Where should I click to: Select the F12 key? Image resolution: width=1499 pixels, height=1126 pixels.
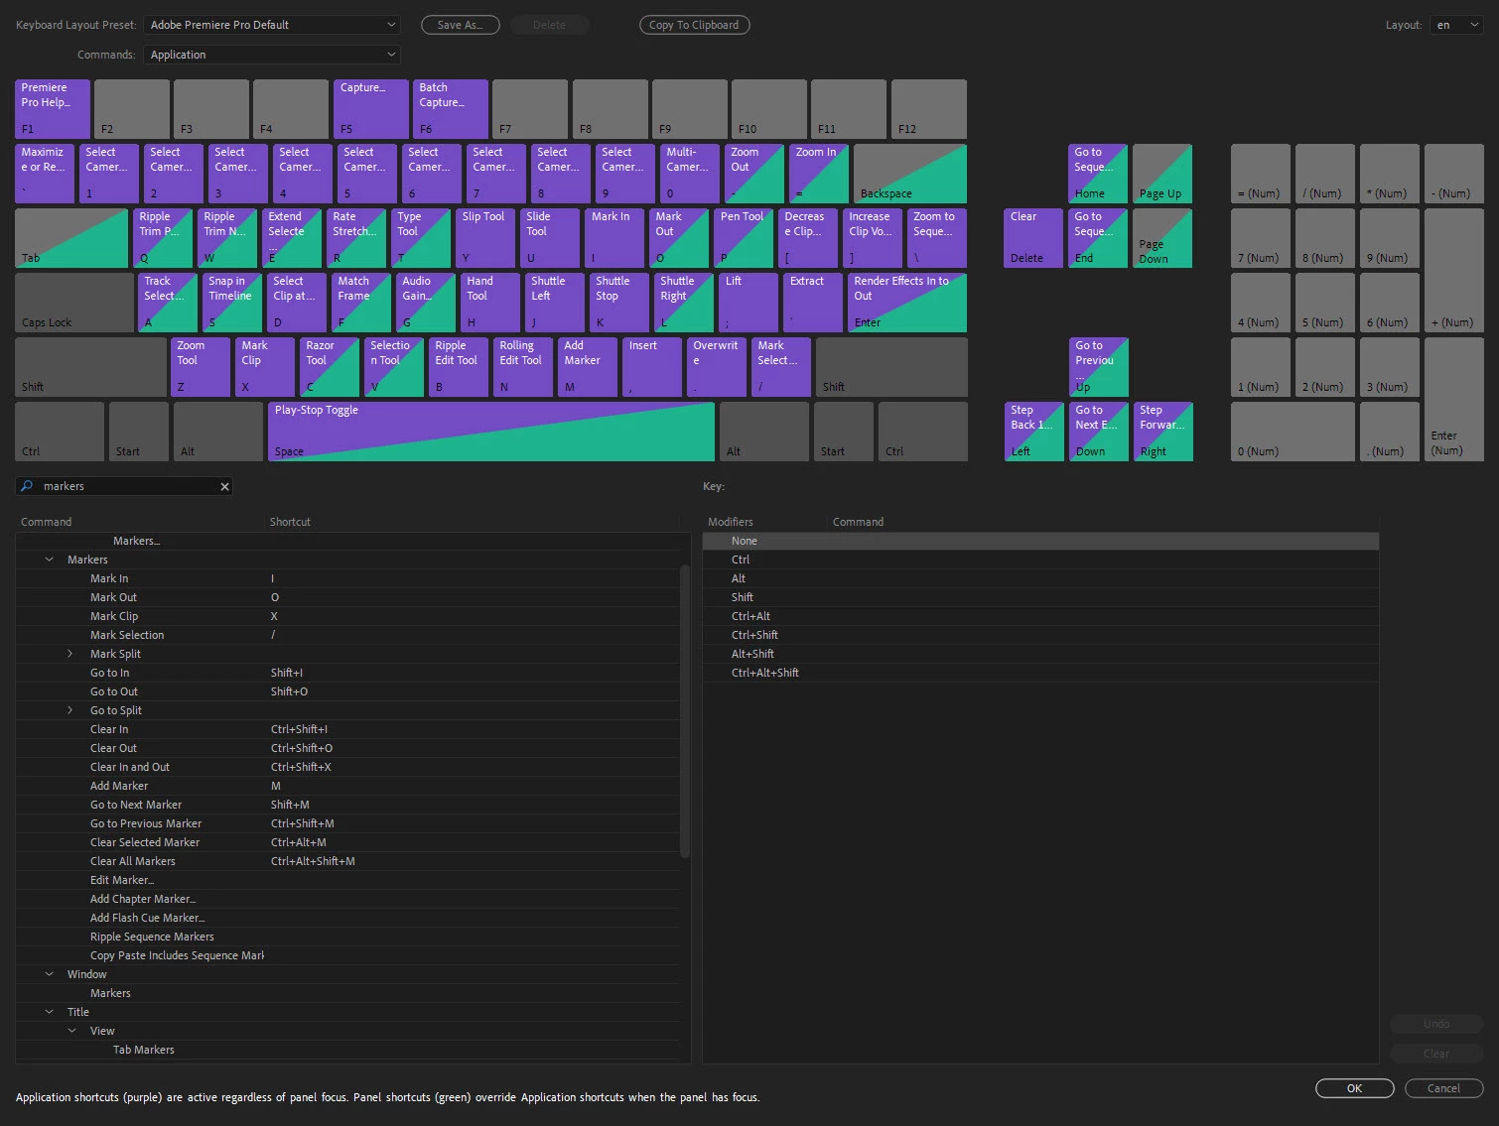[928, 109]
